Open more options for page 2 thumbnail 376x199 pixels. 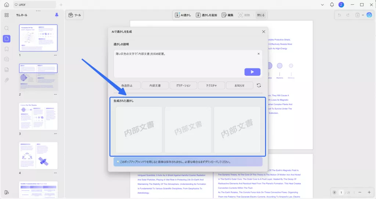click(x=55, y=94)
